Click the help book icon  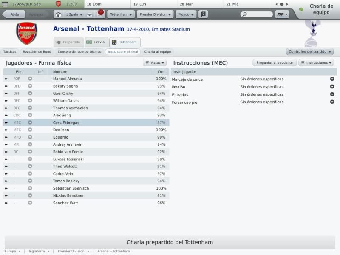click(x=203, y=14)
